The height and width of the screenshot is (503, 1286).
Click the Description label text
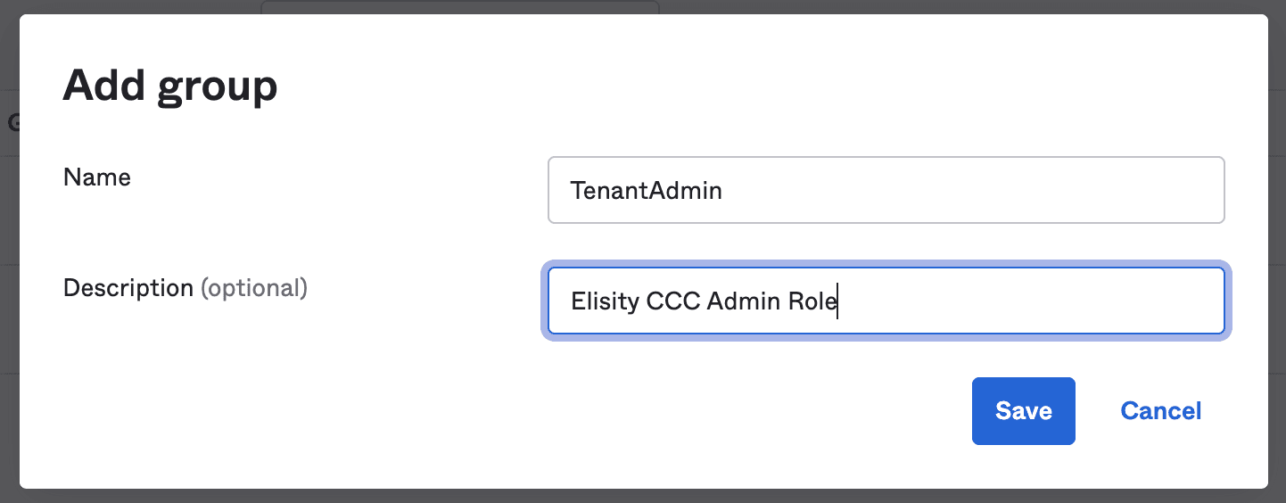(128, 288)
